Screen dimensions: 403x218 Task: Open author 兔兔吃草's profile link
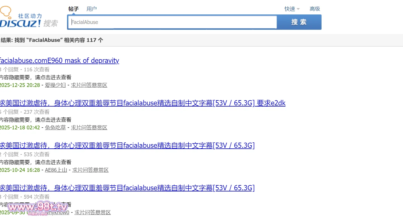(55, 128)
